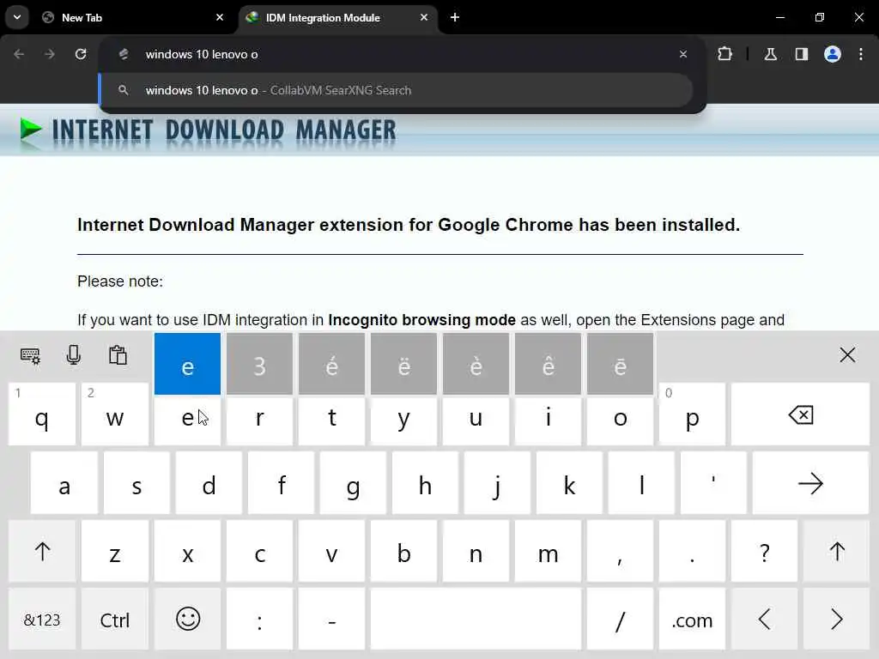Tap the m key
Image resolution: width=879 pixels, height=659 pixels.
click(549, 552)
